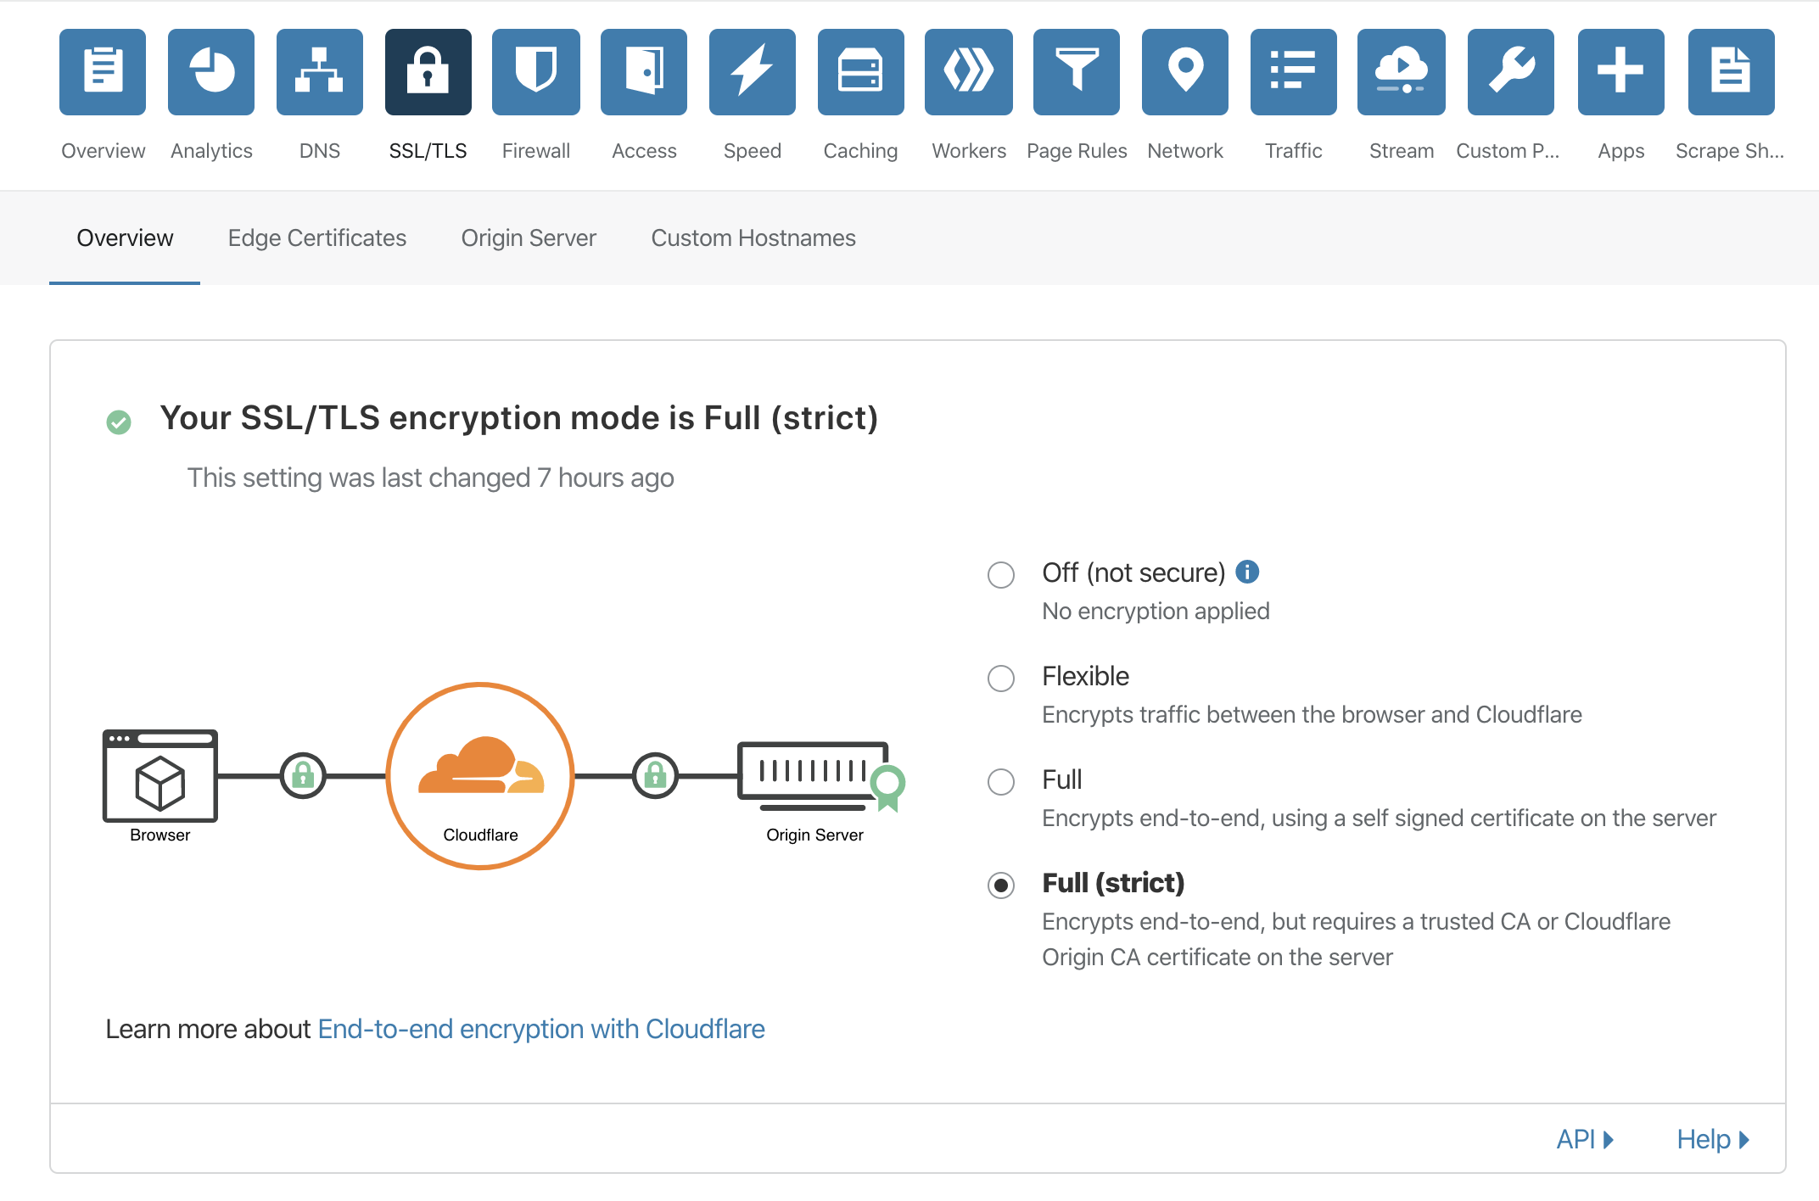This screenshot has height=1201, width=1819.
Task: Click the Off (not secure) option label
Action: pyautogui.click(x=1133, y=573)
